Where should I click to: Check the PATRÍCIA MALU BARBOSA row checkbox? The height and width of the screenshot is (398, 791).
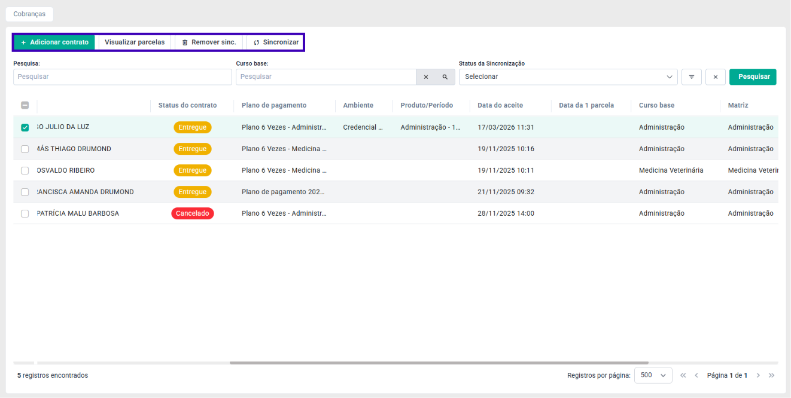point(25,213)
